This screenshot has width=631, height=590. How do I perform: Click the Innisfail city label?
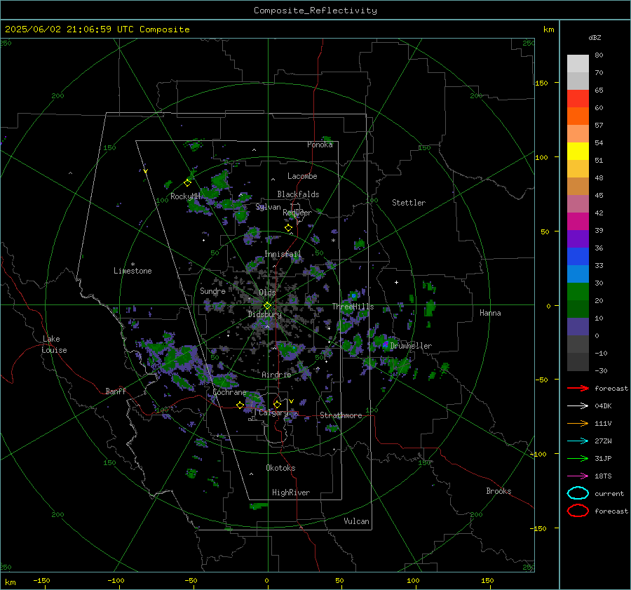pyautogui.click(x=282, y=254)
